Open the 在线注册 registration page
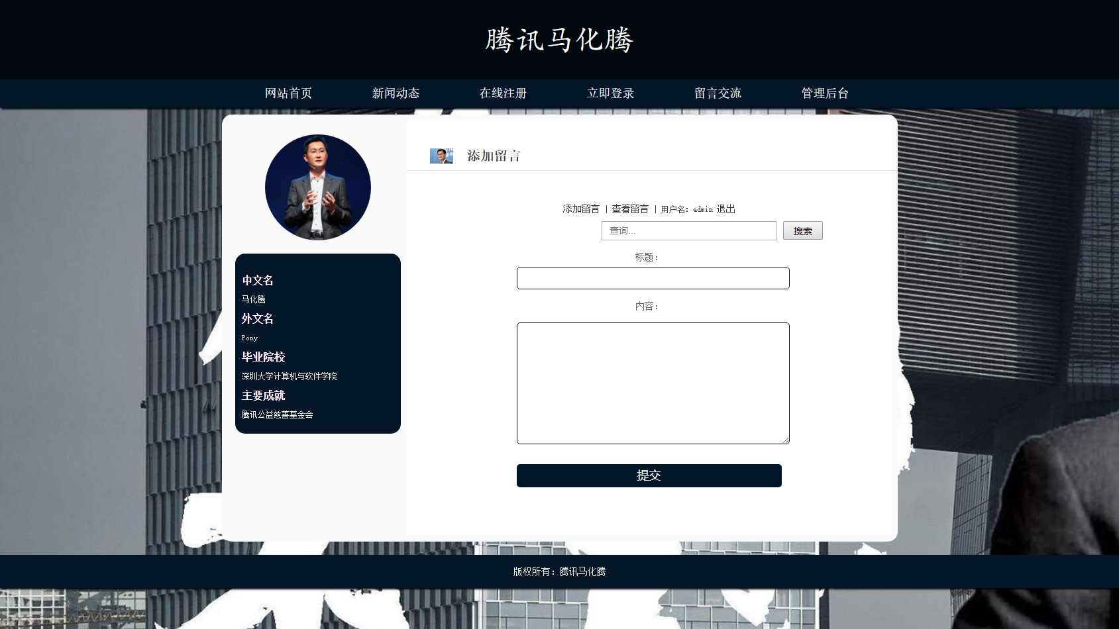1119x629 pixels. point(503,93)
